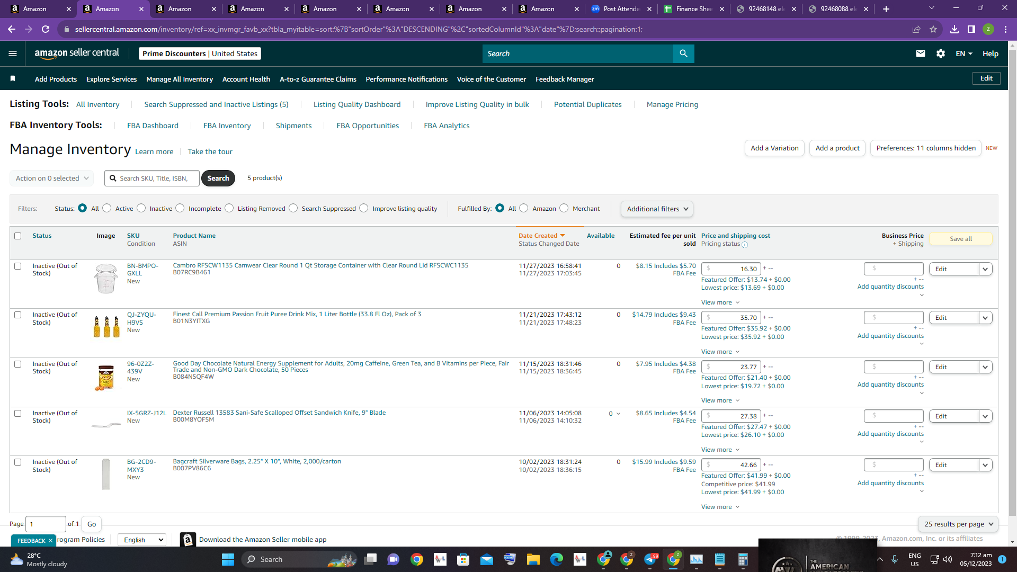This screenshot has width=1017, height=572.
Task: Check the Dexter Russell knife row checkbox
Action: pyautogui.click(x=18, y=414)
